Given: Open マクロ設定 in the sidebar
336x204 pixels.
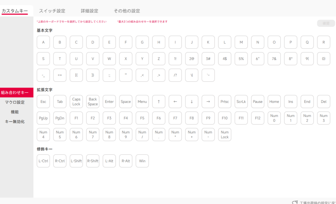Looking at the screenshot, I should (x=15, y=102).
